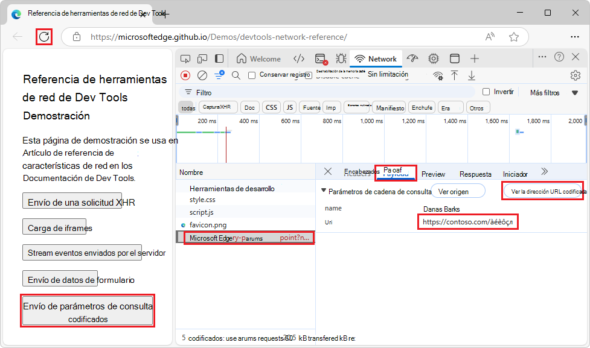Toggle device emulation in DevTools
Image resolution: width=590 pixels, height=348 pixels.
point(202,59)
